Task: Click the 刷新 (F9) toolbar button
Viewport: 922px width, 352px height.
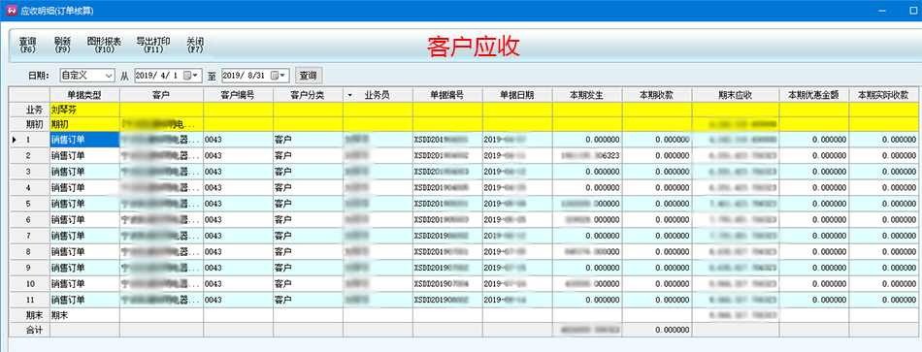Action: click(62, 46)
